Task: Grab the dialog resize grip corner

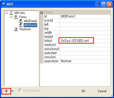Action: tap(112, 95)
